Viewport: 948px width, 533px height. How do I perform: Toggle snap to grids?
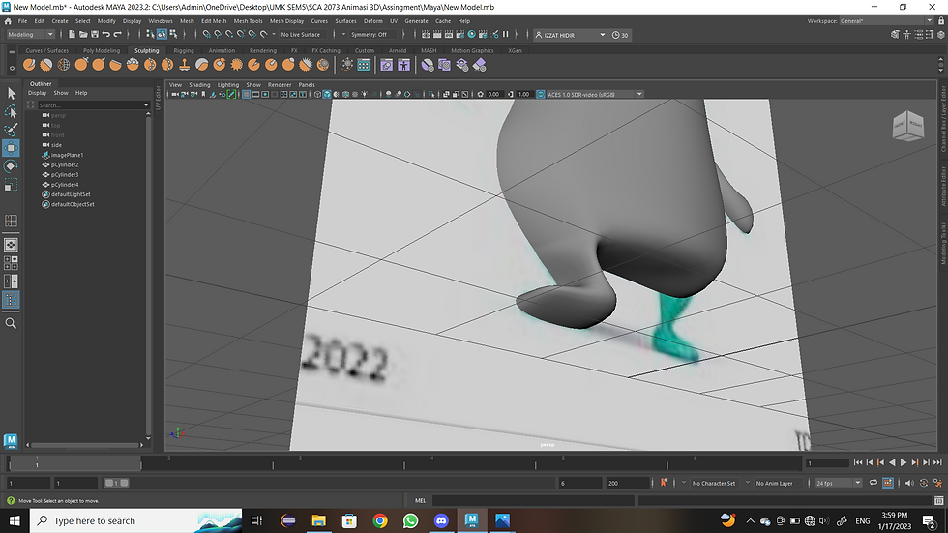click(207, 35)
